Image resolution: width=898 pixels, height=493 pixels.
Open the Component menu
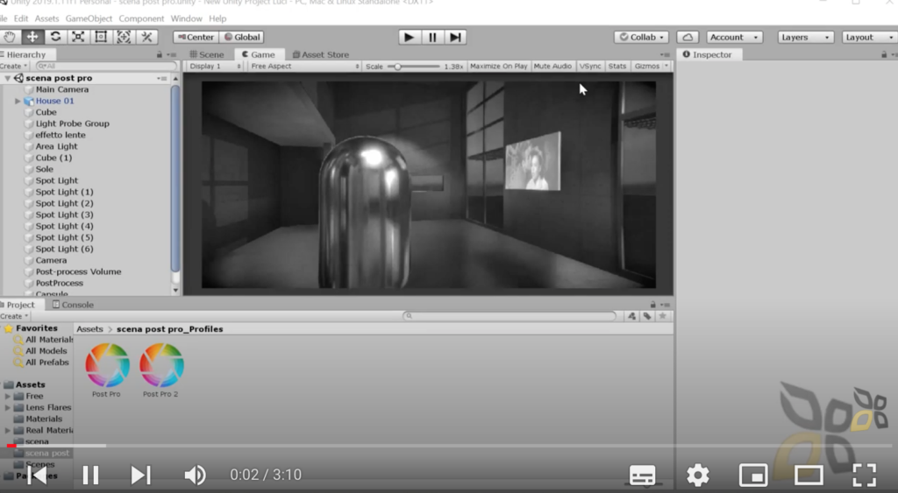141,18
